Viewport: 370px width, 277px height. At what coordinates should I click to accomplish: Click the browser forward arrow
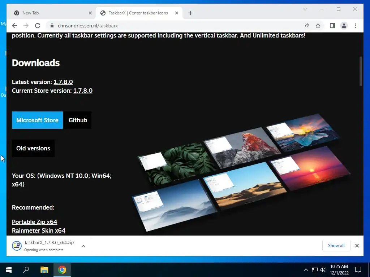point(26,26)
